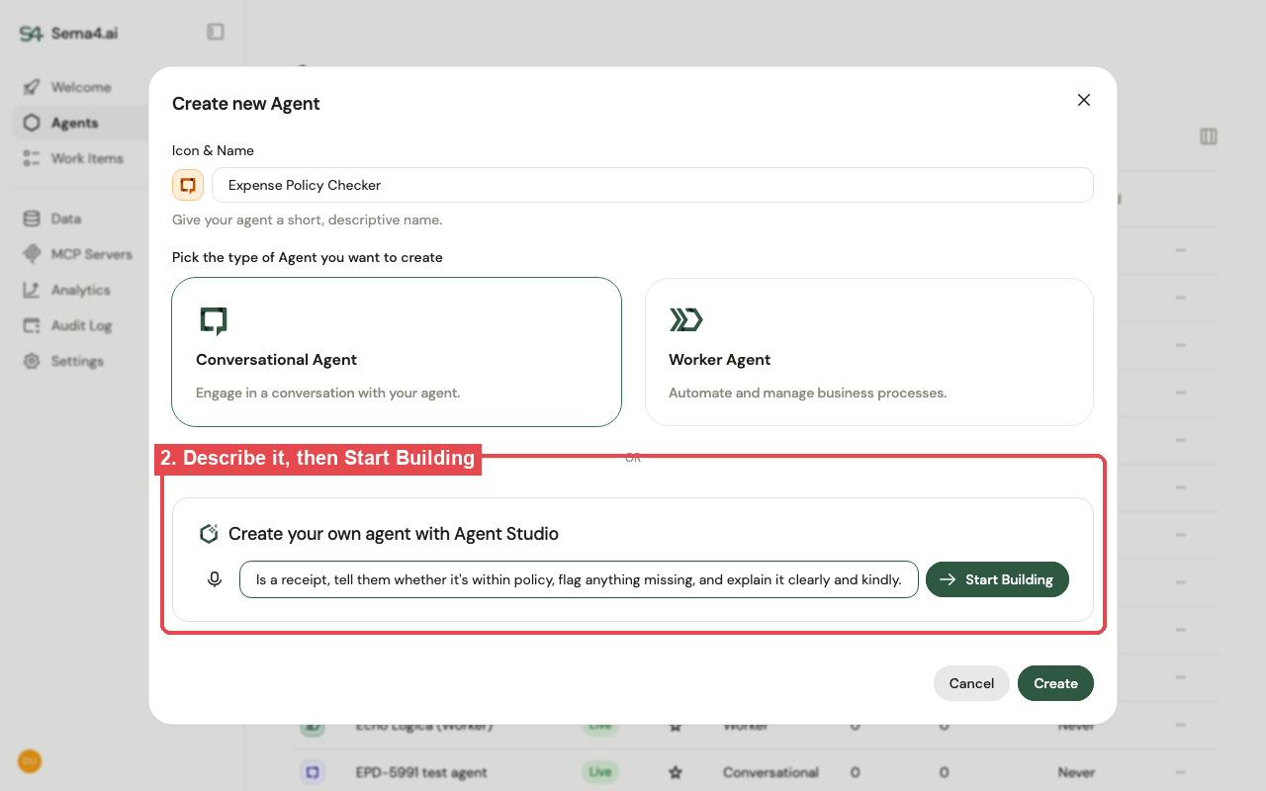1266x791 pixels.
Task: Click Conversational in the EPD-5991 test agent row
Action: (x=770, y=772)
